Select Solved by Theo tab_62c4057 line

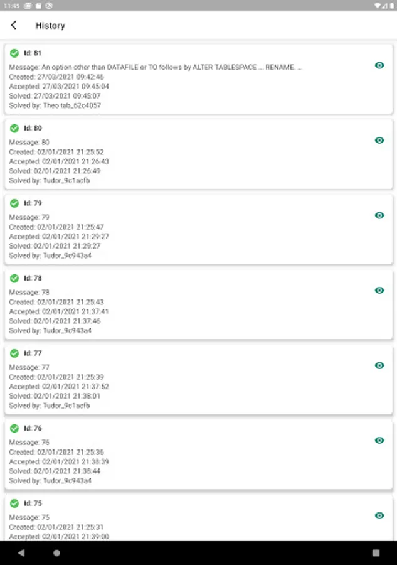tap(55, 105)
